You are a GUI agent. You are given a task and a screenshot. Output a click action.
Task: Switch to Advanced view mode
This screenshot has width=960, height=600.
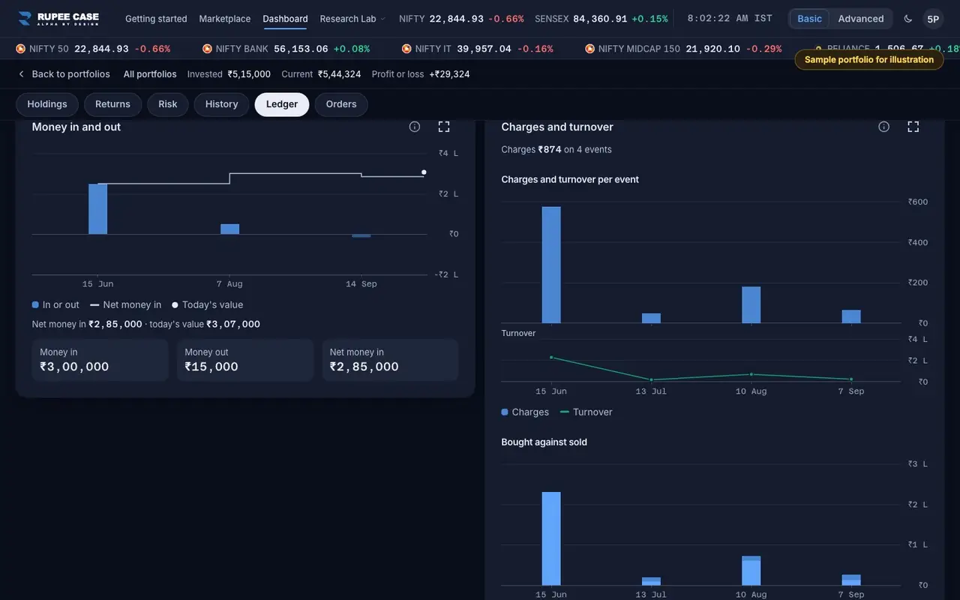pos(861,19)
